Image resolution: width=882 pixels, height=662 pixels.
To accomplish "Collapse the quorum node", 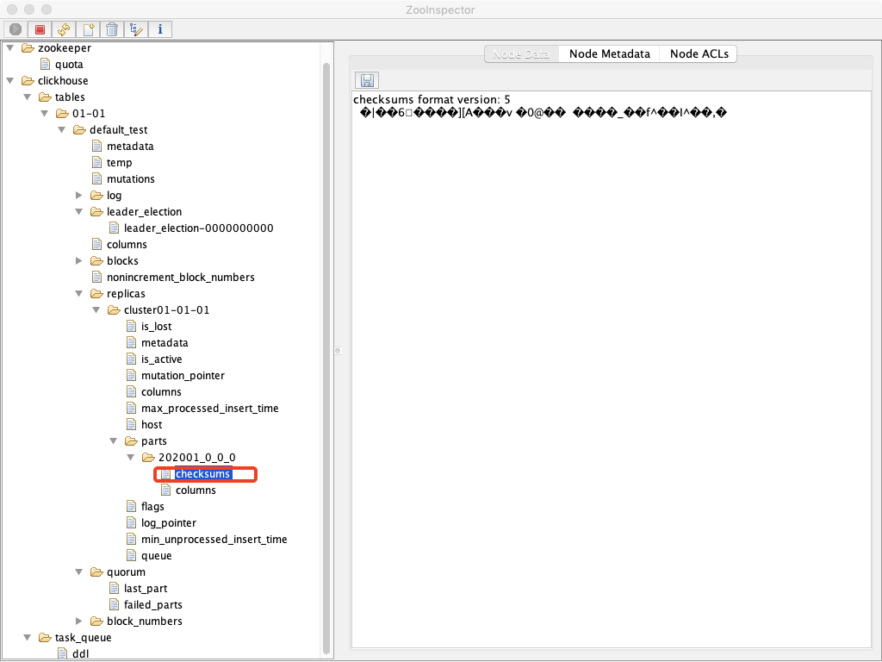I will pos(78,572).
